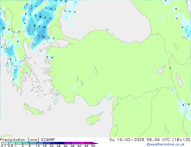Click the large central lake in Turkey
This screenshot has width=191, height=147.
tap(95, 71)
